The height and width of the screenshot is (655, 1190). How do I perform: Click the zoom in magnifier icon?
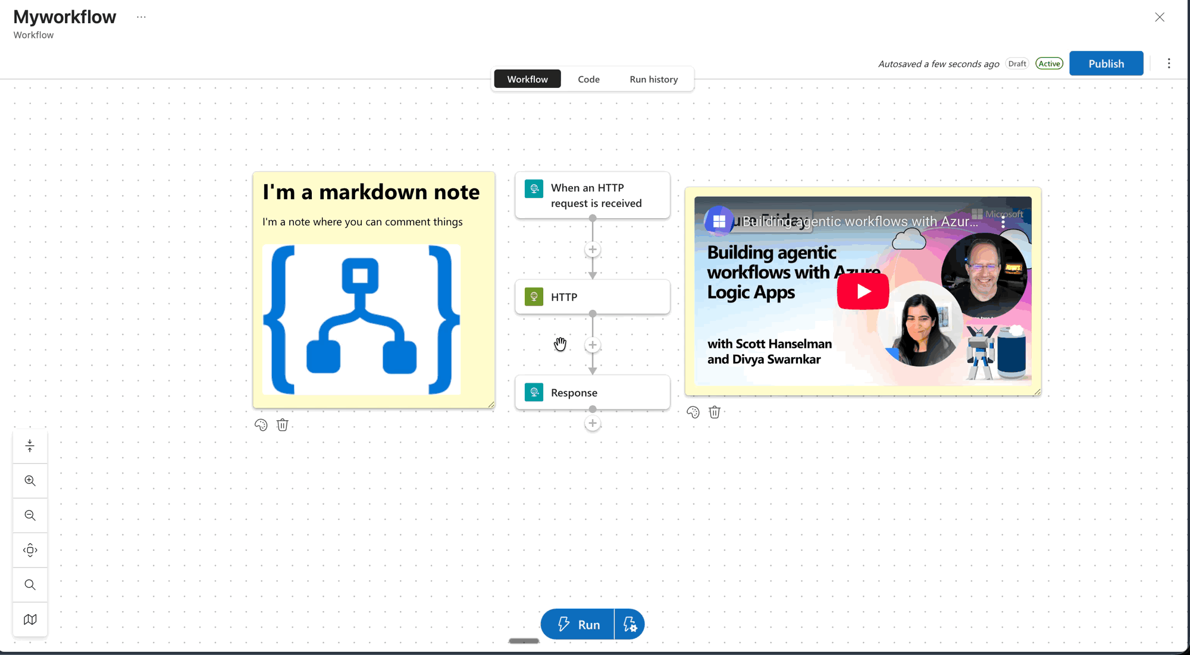tap(30, 480)
